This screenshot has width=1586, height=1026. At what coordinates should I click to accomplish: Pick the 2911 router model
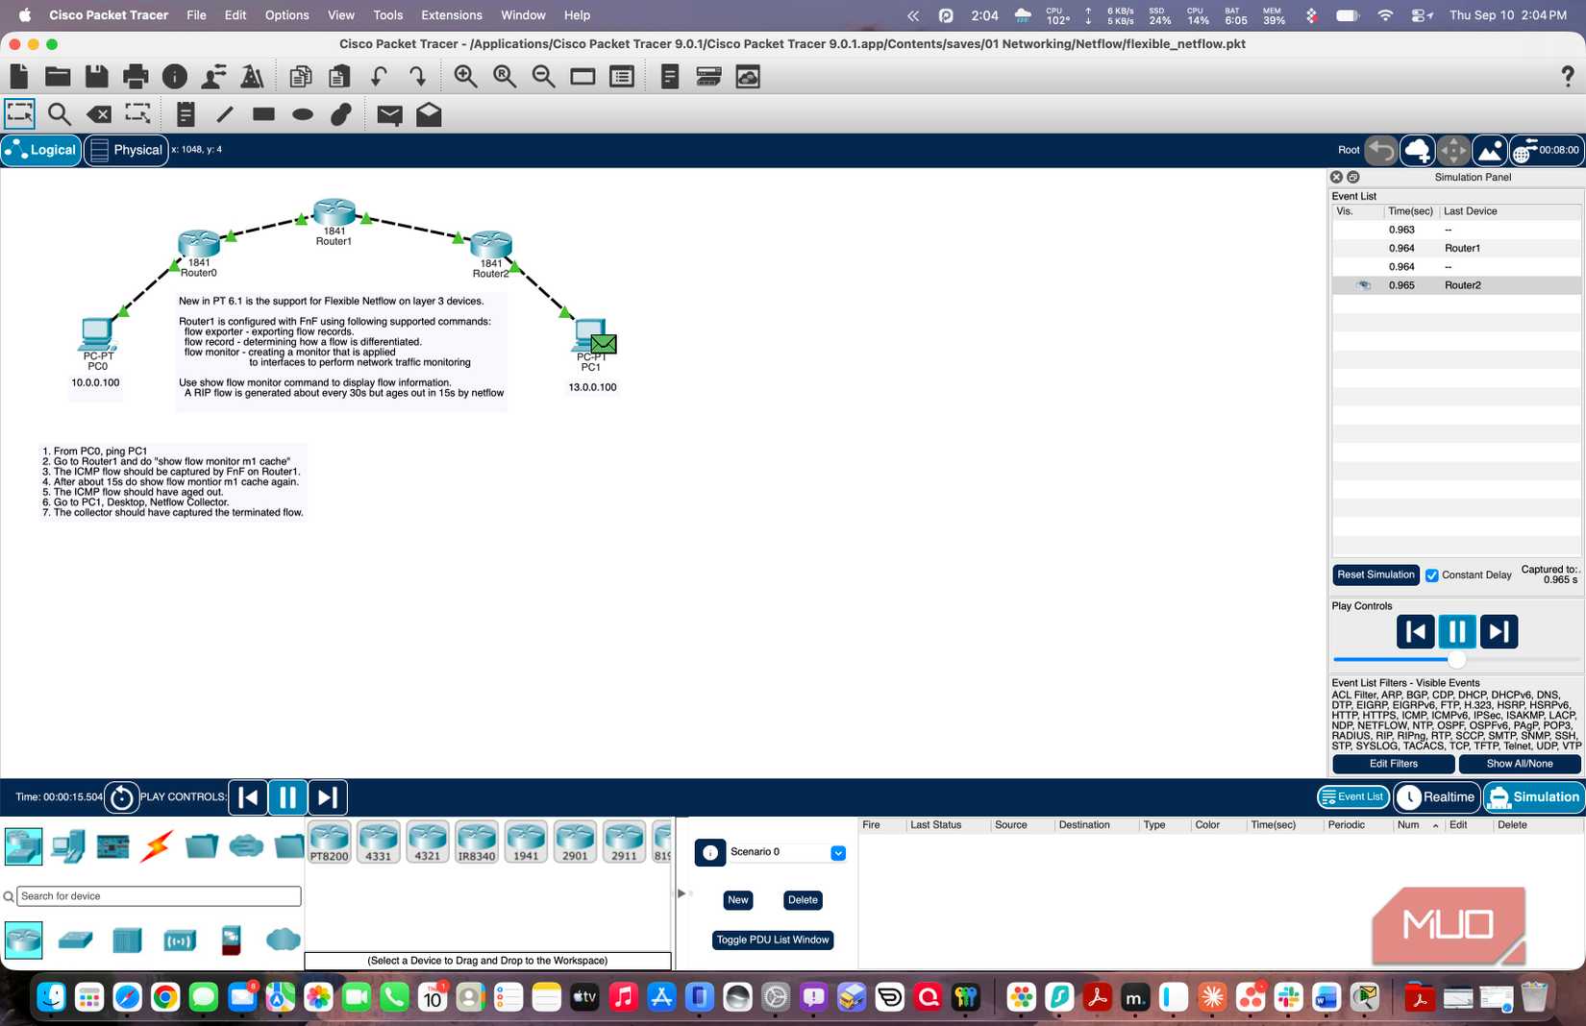click(624, 842)
